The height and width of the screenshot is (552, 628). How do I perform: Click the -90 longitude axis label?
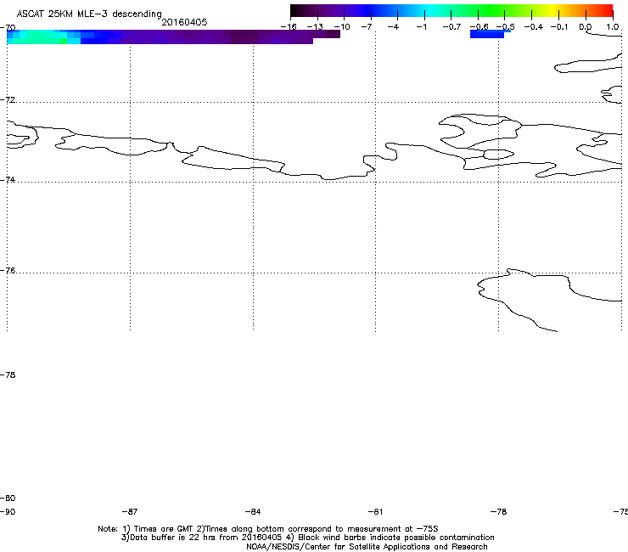[8, 511]
